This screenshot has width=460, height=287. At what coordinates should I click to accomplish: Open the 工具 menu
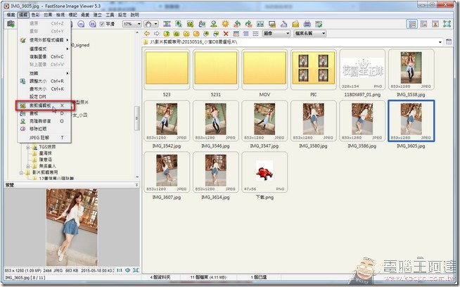(x=110, y=15)
